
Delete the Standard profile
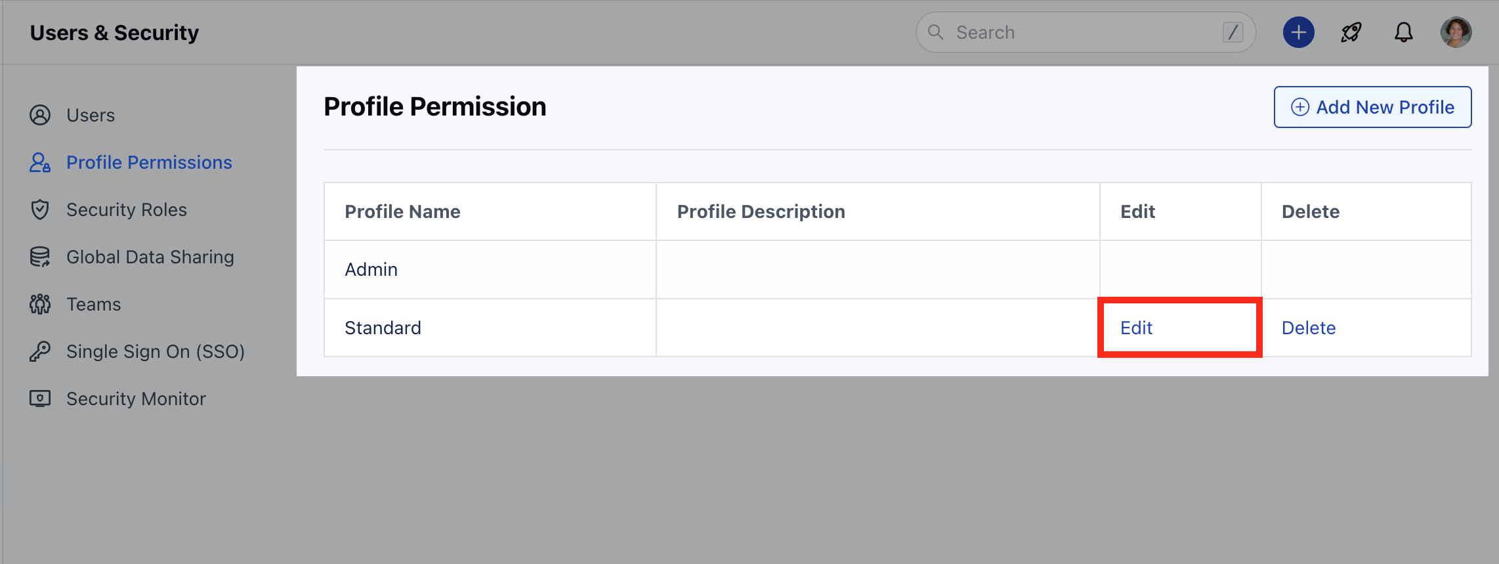pos(1309,327)
